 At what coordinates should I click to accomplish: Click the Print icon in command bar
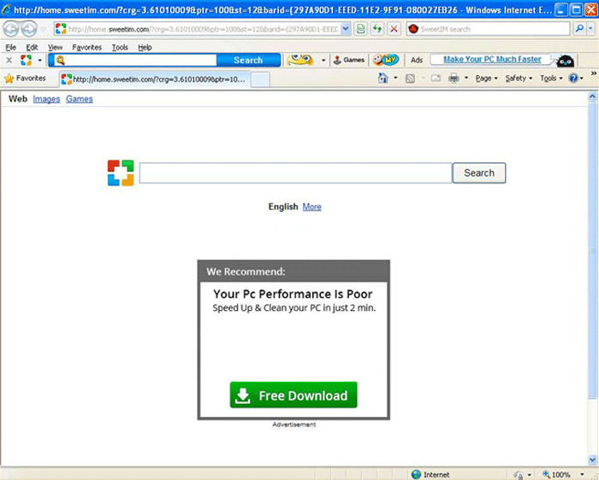click(x=454, y=79)
